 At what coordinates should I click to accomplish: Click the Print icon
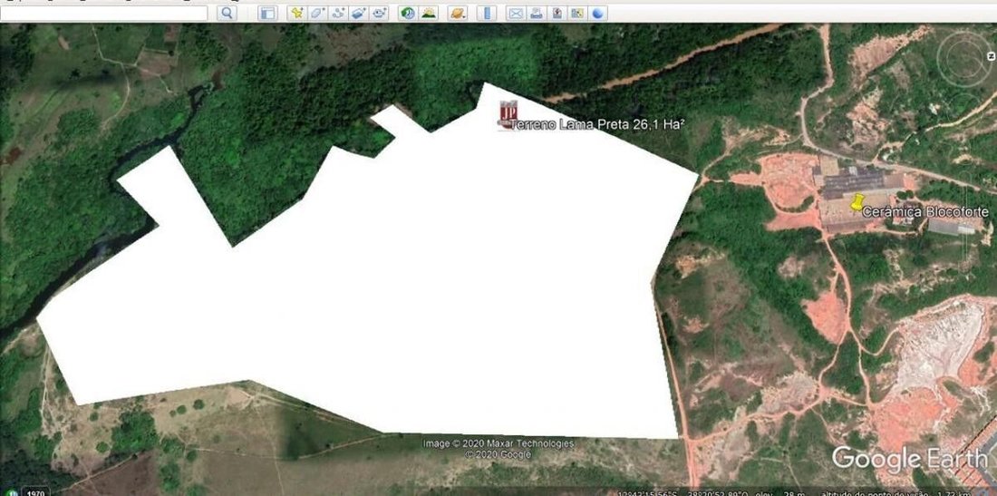(x=536, y=13)
